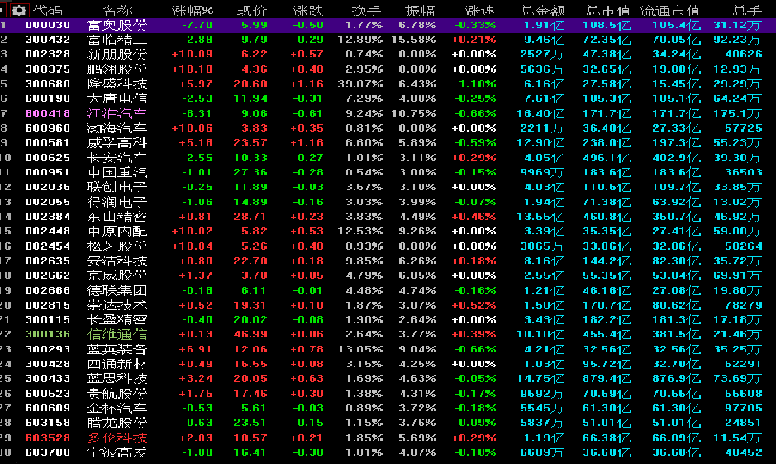Screen dimensions: 776x464
Task: Click the 涨速 column header
Action: pos(479,10)
